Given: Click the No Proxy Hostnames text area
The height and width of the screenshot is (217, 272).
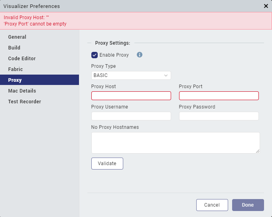Looking at the screenshot, I should pos(175,143).
